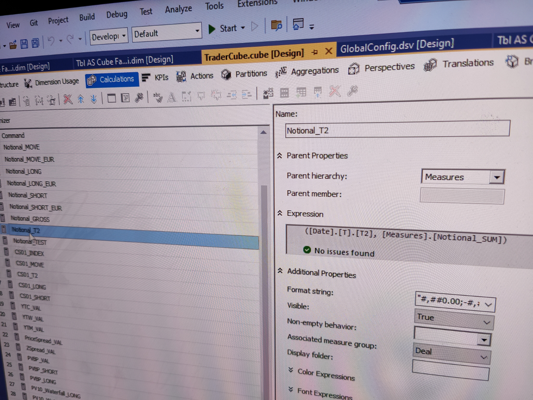Close the TraderCube.cube [Design] tab
Image resolution: width=533 pixels, height=400 pixels.
pos(329,51)
